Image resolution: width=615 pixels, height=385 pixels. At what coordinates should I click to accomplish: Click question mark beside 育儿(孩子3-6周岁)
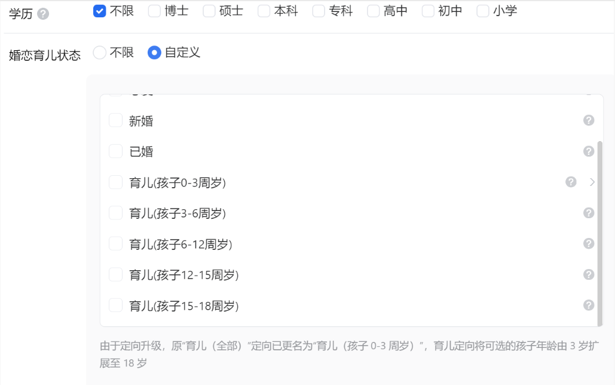(588, 212)
